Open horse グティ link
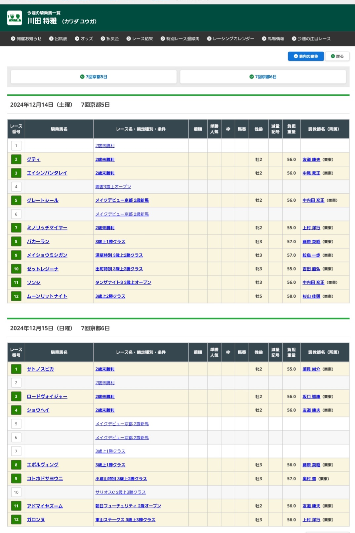This screenshot has height=533, width=355. coord(34,160)
